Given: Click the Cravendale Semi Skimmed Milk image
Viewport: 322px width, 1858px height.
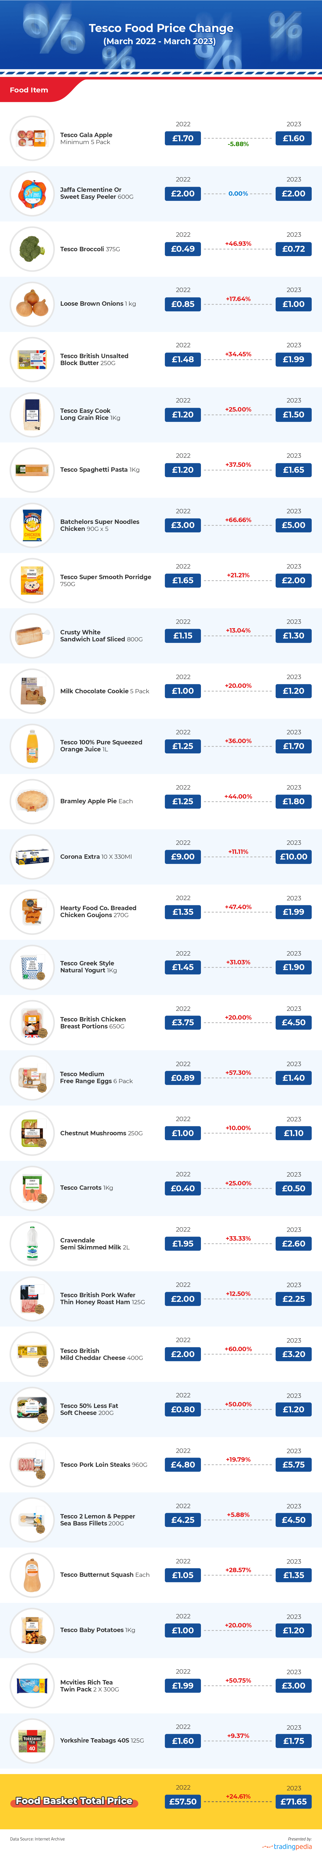Looking at the screenshot, I should 32,1243.
